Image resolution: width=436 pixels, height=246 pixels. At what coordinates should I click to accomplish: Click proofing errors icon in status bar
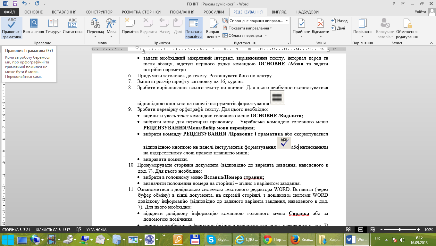(79, 230)
